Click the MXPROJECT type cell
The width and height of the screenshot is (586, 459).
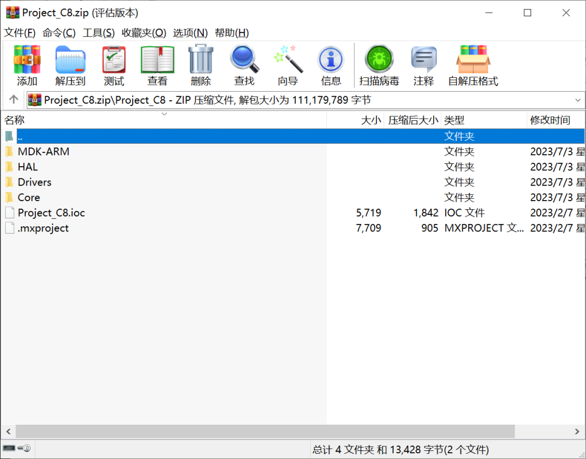coord(484,228)
